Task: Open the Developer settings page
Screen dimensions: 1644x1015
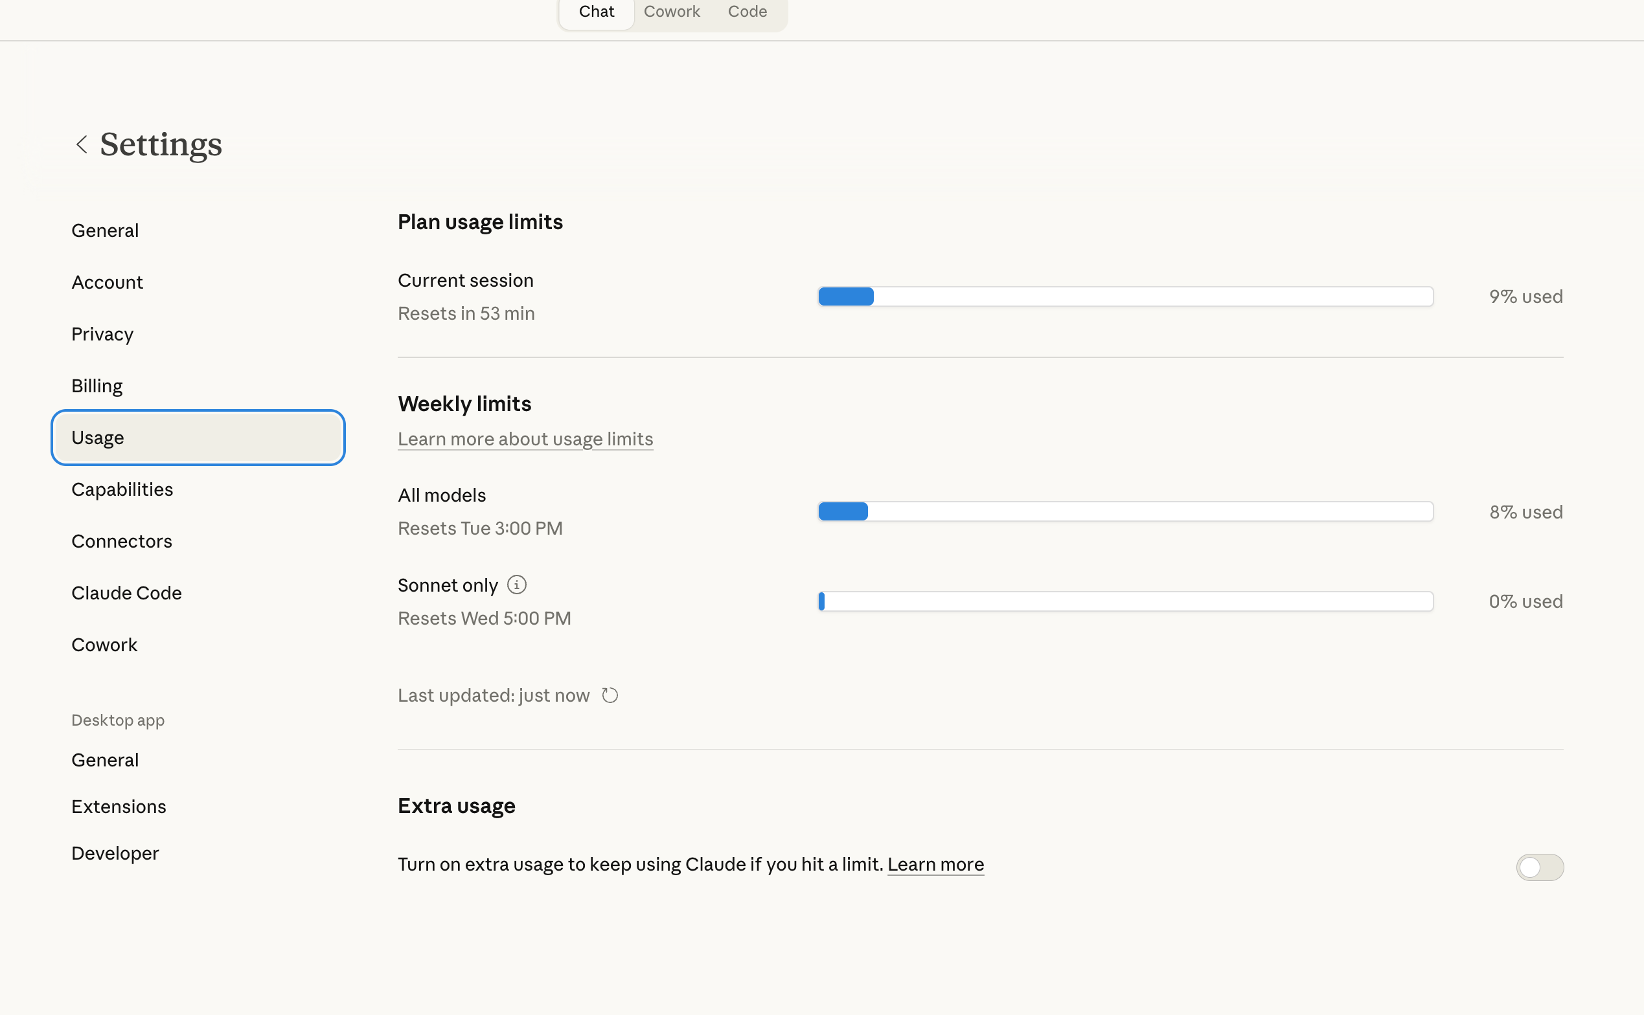Action: tap(115, 853)
